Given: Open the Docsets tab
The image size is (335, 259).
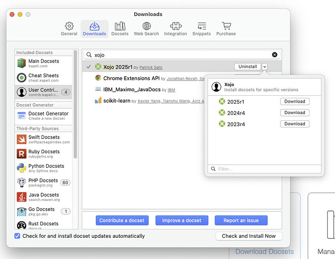Looking at the screenshot, I should (x=120, y=29).
